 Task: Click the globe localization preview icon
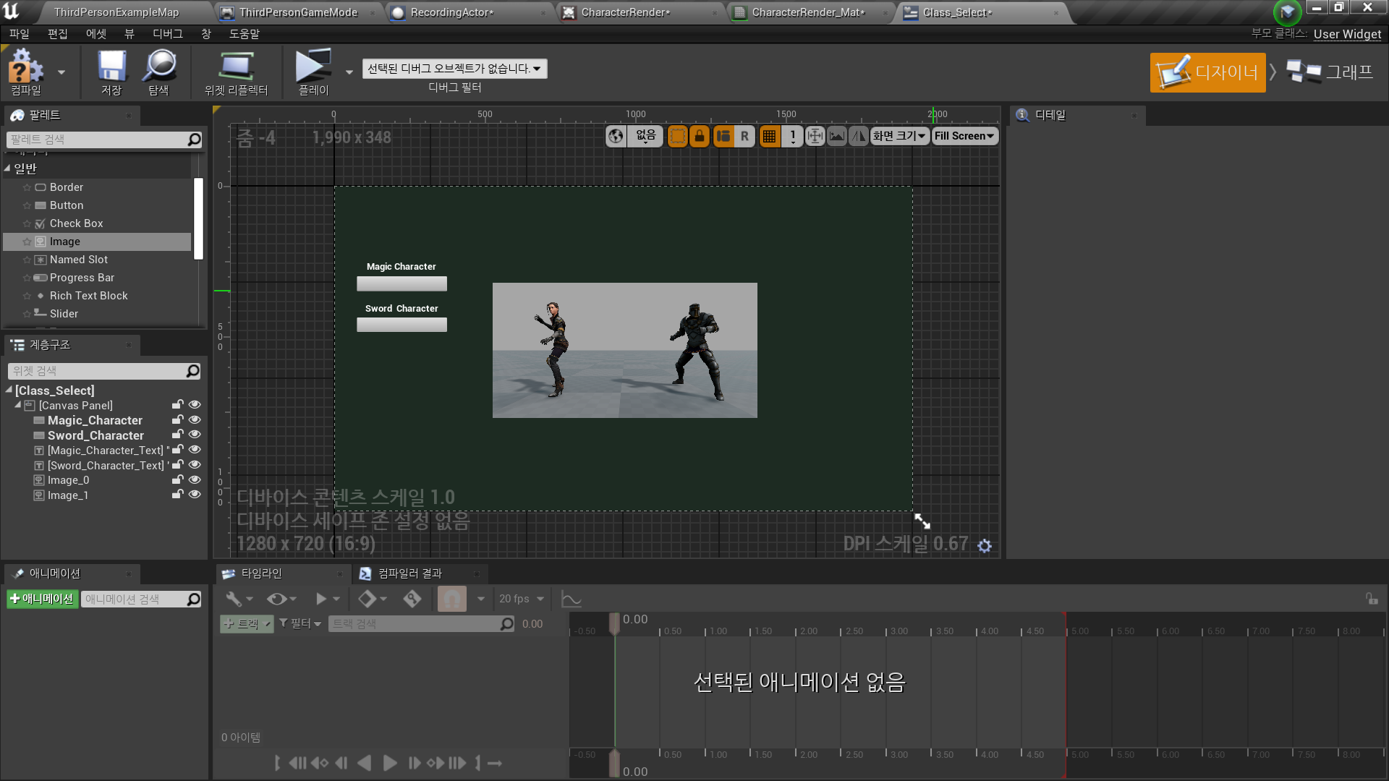[616, 136]
